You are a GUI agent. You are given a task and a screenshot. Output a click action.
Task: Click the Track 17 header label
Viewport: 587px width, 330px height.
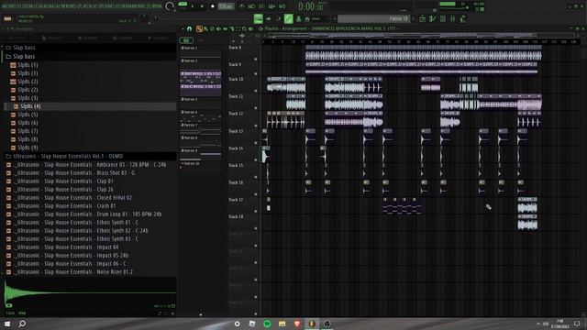pyautogui.click(x=236, y=200)
